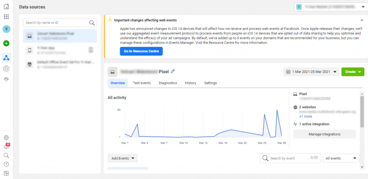The image size is (368, 179).
Task: Click the '2 websites' label
Action: tap(307, 107)
